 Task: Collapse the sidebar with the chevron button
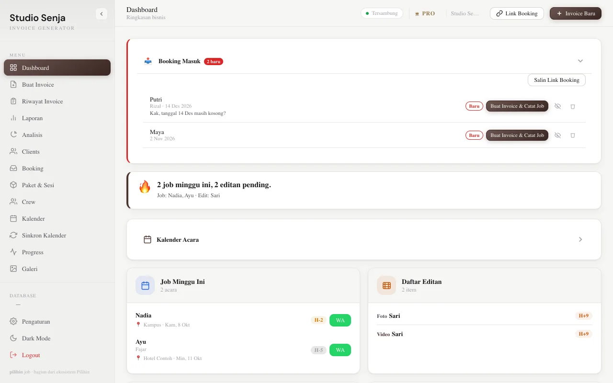click(x=101, y=14)
